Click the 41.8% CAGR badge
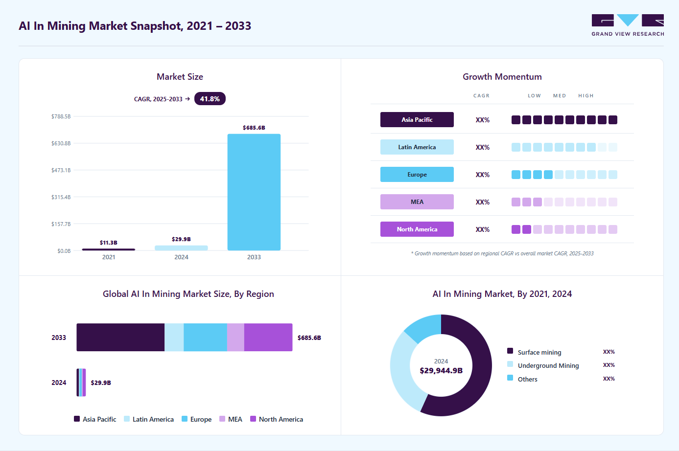Screen dimensions: 679x451 [x=210, y=99]
